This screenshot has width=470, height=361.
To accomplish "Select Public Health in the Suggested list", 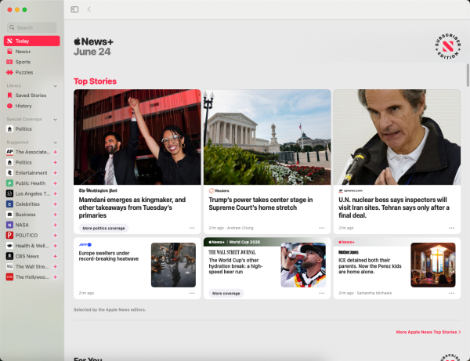I will pyautogui.click(x=31, y=183).
